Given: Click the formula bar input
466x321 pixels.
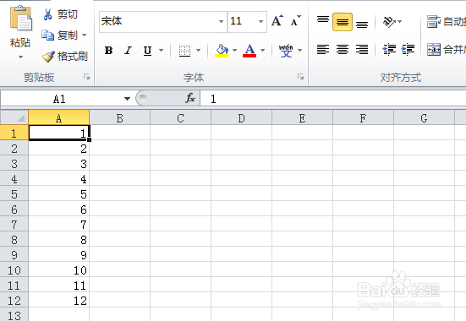Looking at the screenshot, I should [333, 99].
